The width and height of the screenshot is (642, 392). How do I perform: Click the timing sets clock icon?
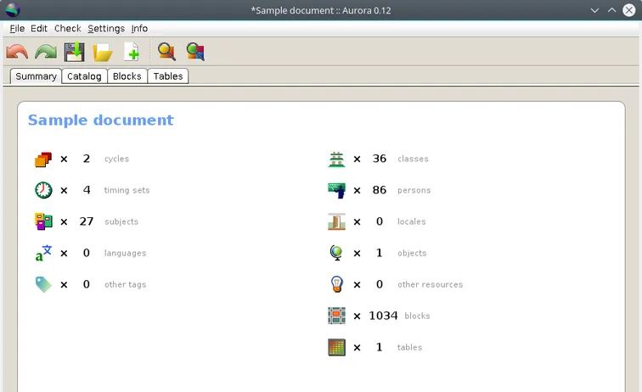coord(43,190)
